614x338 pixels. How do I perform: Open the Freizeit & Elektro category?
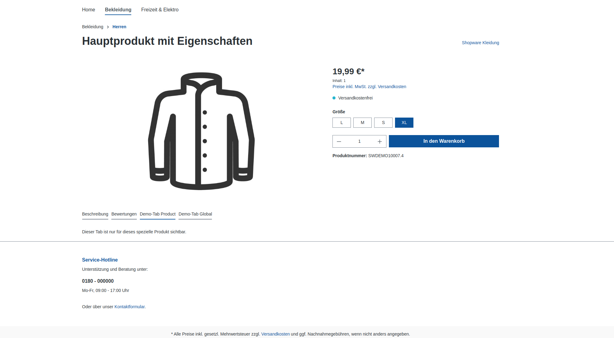160,10
